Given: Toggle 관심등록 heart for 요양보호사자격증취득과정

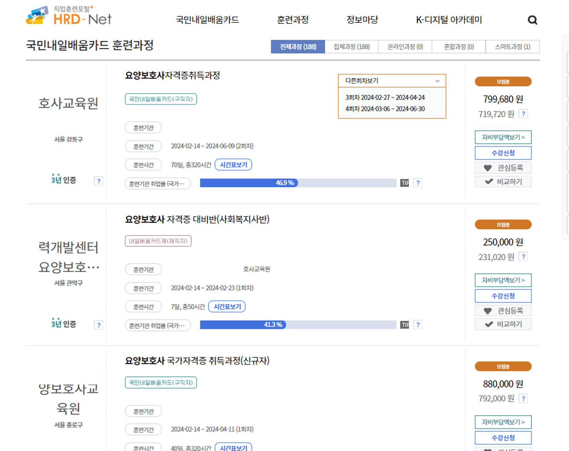Looking at the screenshot, I should click(503, 167).
